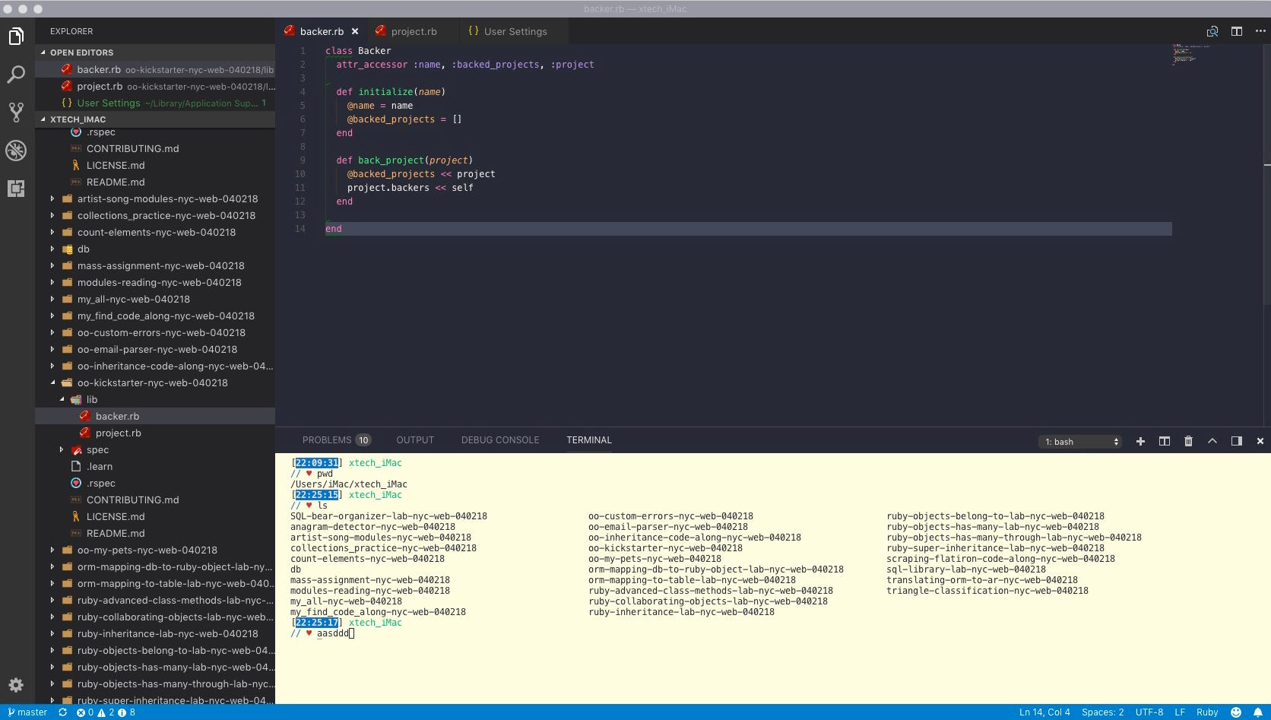Click 'Ln 14, Col 4' in status bar
1271x720 pixels.
click(x=1044, y=712)
